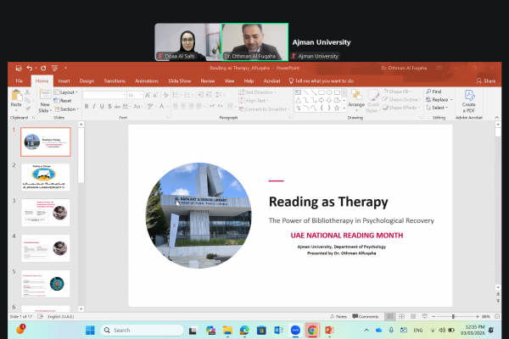The width and height of the screenshot is (509, 339).
Task: Open the Layout dropdown
Action: coord(66,92)
